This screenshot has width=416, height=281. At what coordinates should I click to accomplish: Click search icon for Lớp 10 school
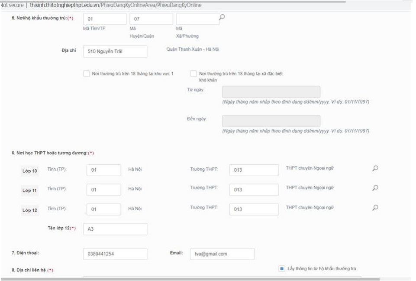375,168
